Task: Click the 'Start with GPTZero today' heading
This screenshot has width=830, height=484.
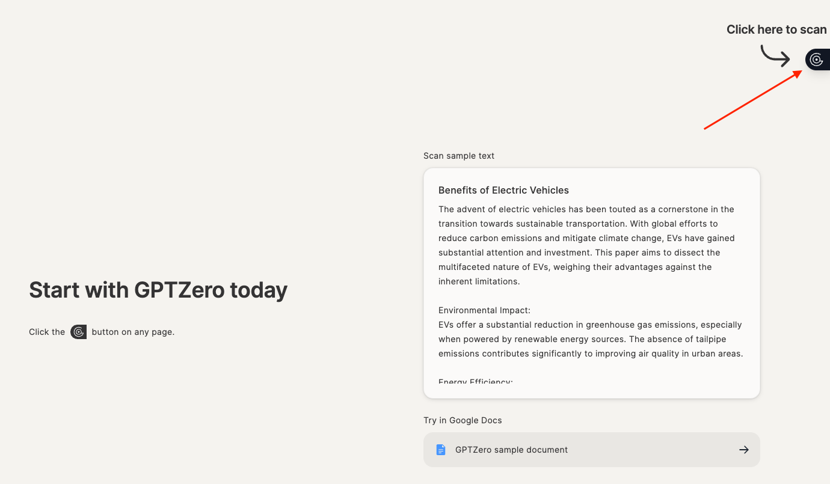Action: coord(158,290)
